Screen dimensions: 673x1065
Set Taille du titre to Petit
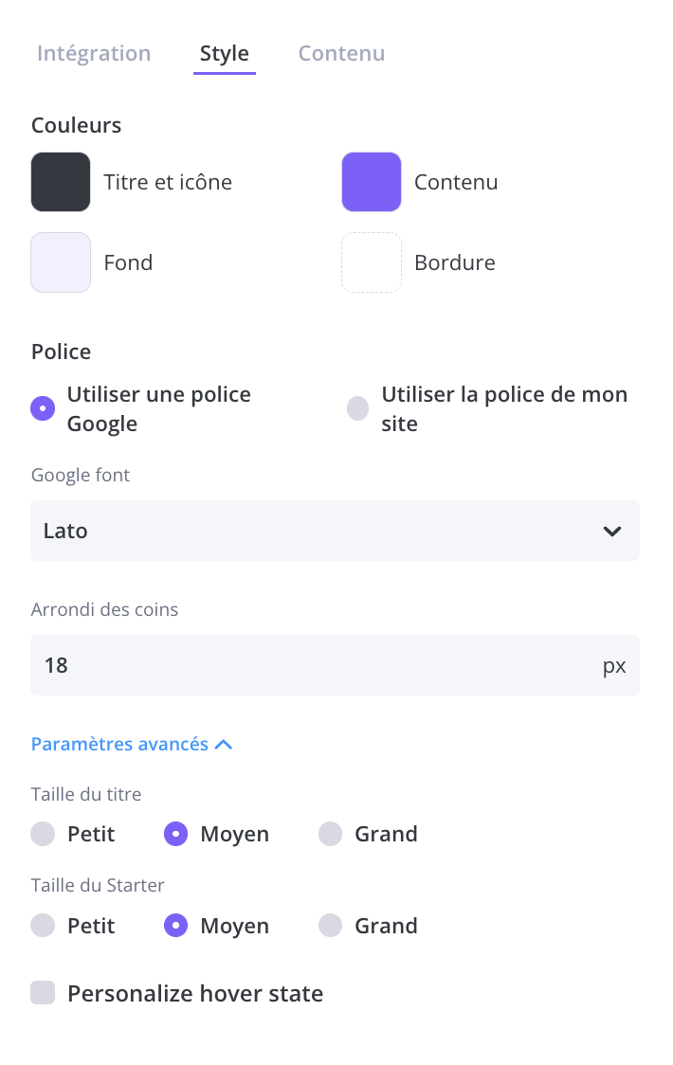point(43,834)
